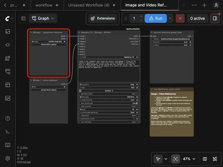Switch to the workflow tab
This screenshot has height=167, width=223.
47,5
